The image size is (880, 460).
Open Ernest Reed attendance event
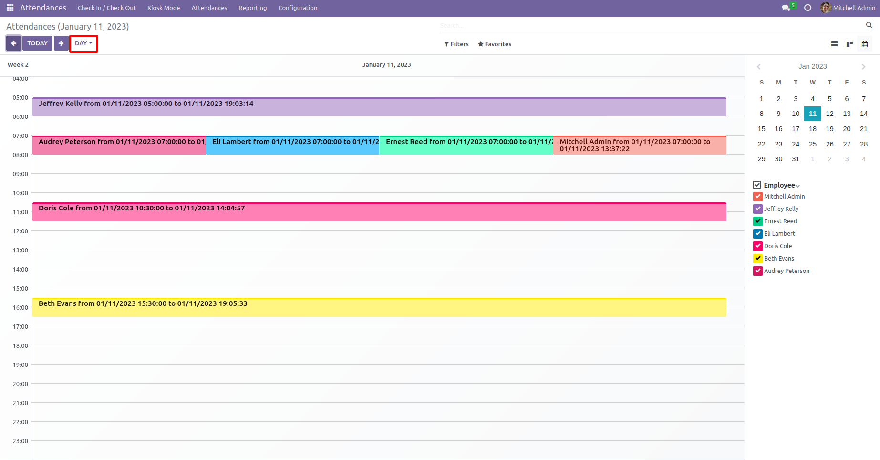point(466,145)
